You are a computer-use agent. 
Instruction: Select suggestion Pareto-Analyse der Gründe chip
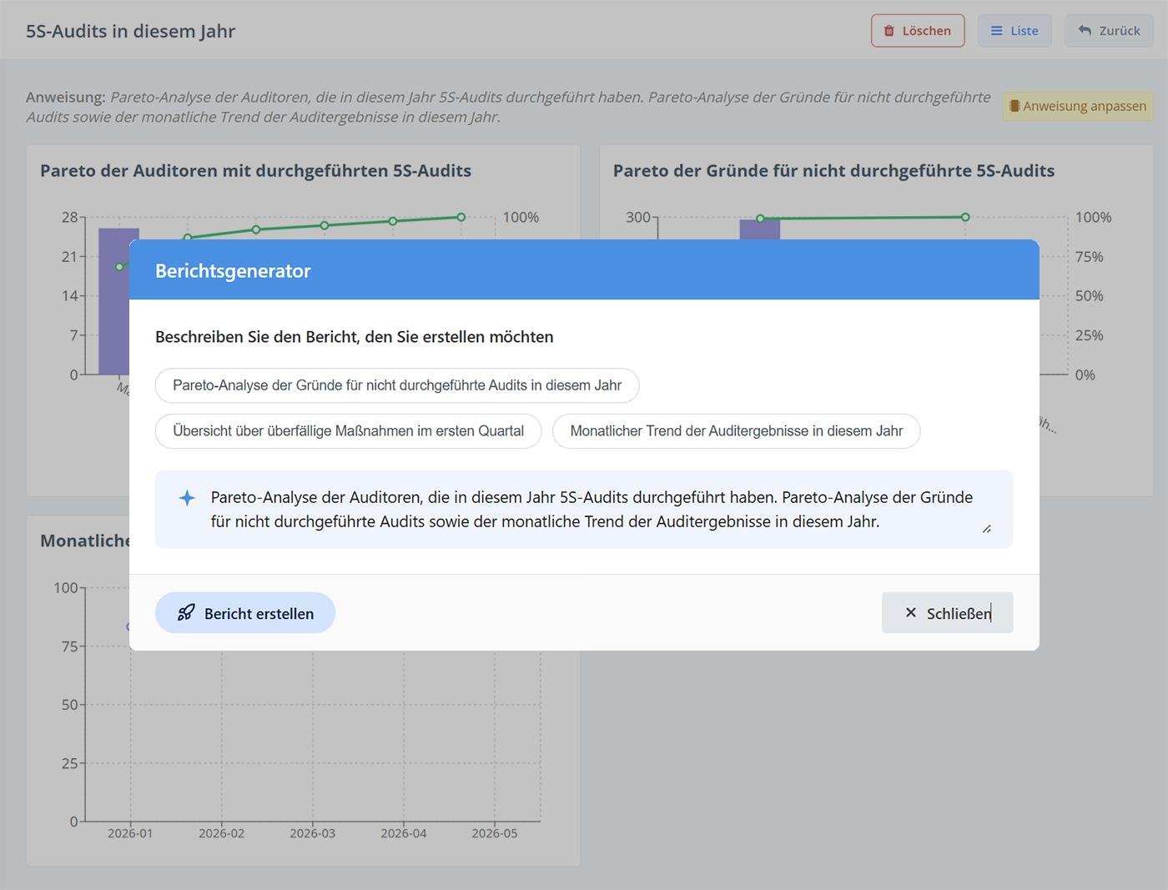point(397,385)
